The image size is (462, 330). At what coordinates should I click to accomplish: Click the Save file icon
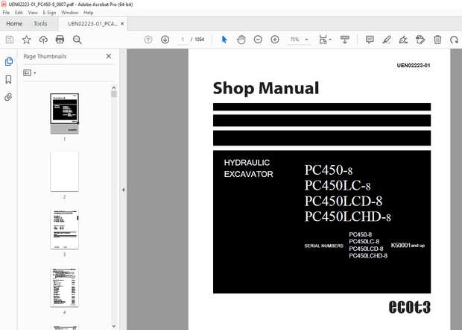click(10, 40)
